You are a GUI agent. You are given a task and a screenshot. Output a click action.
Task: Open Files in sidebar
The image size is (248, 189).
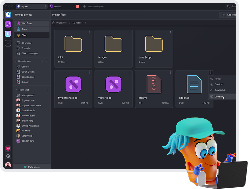click(31, 35)
